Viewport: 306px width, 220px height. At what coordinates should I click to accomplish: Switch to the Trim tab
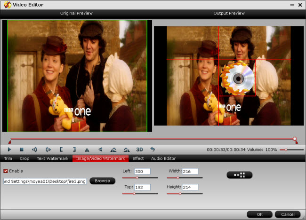point(8,158)
